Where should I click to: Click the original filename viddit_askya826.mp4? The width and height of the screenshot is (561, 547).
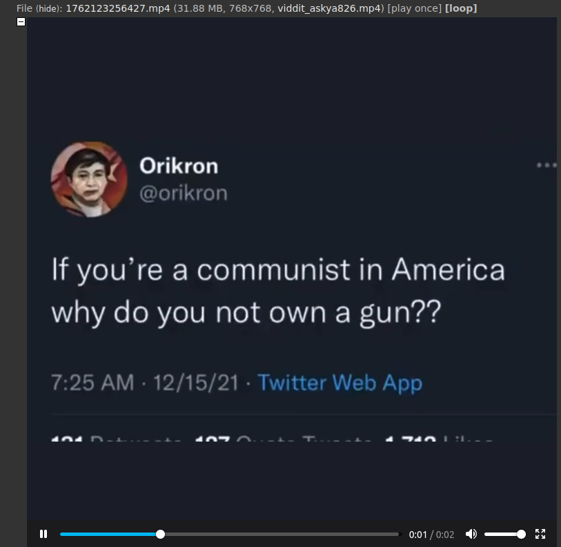click(329, 8)
